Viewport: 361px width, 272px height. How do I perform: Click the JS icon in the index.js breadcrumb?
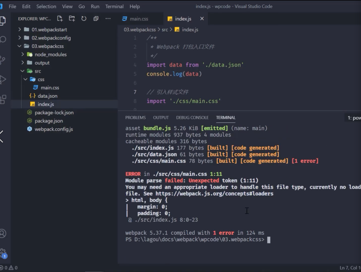[x=177, y=30]
